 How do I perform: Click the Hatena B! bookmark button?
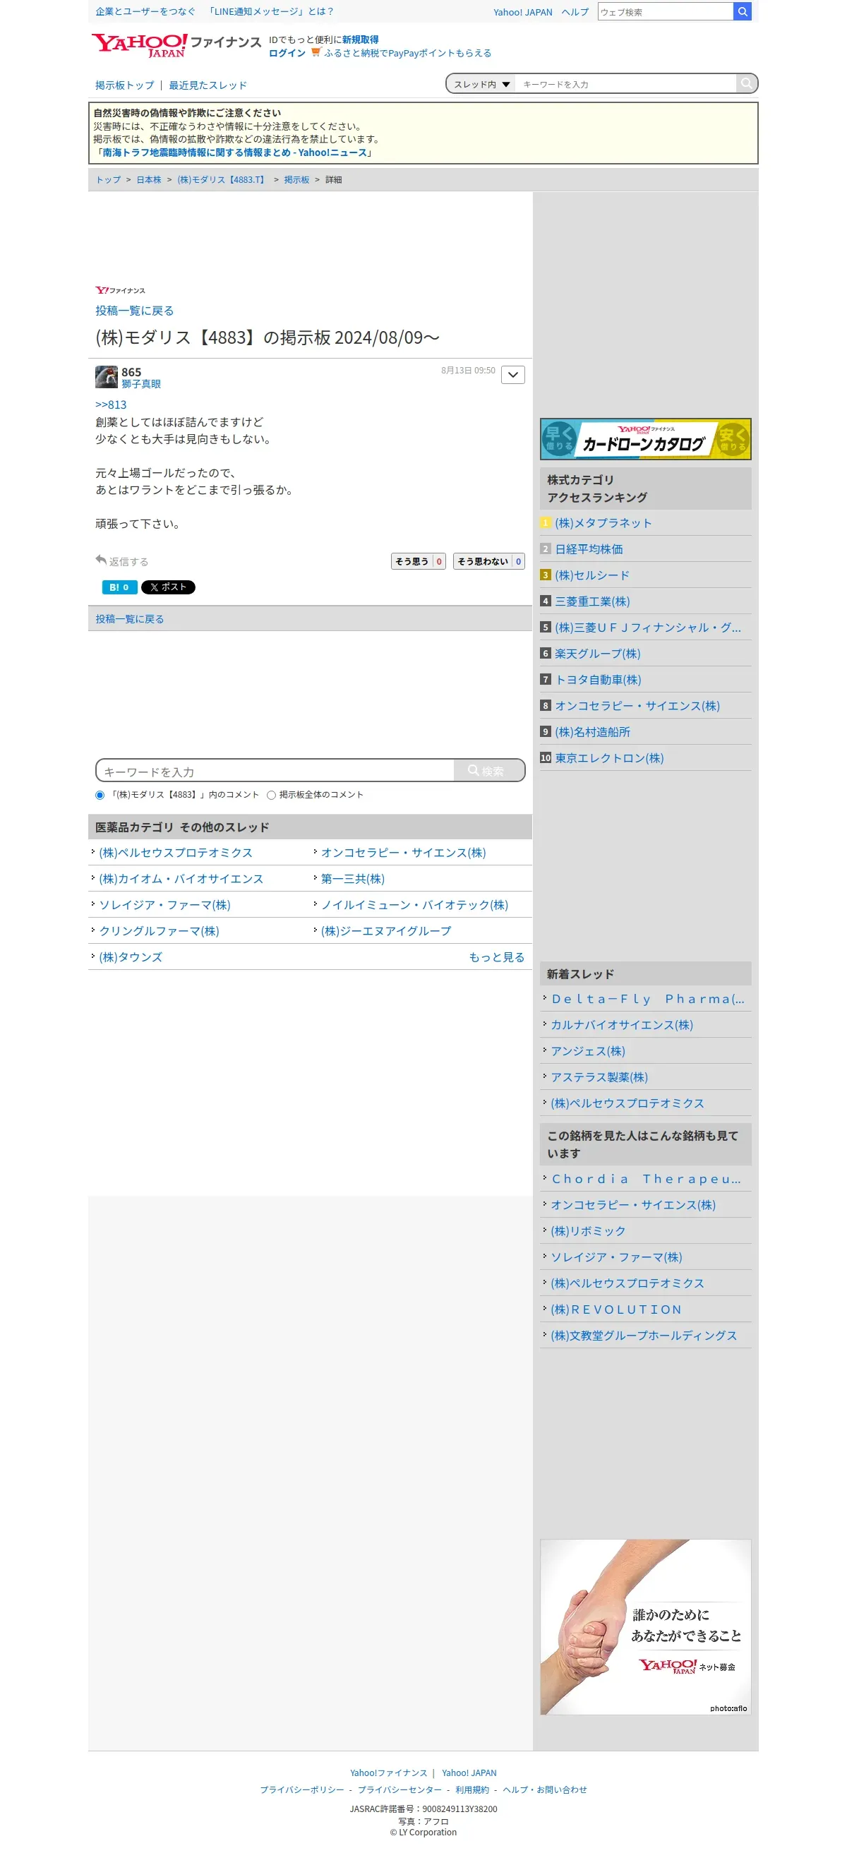pos(119,587)
